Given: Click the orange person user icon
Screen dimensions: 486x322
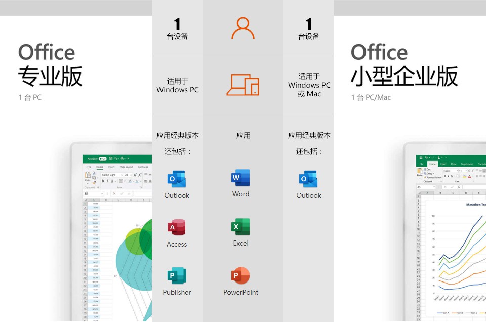Looking at the screenshot, I should coord(243,28).
